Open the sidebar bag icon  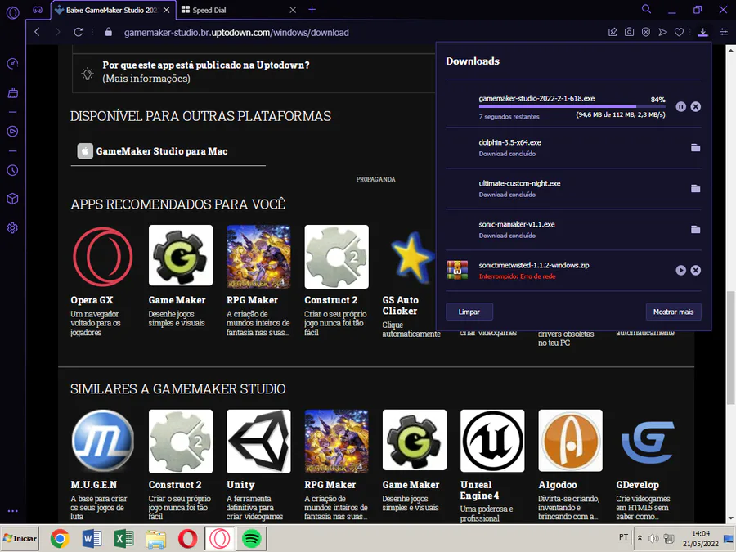[12, 93]
